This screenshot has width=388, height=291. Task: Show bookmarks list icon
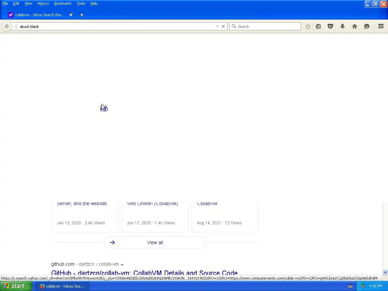click(x=318, y=27)
